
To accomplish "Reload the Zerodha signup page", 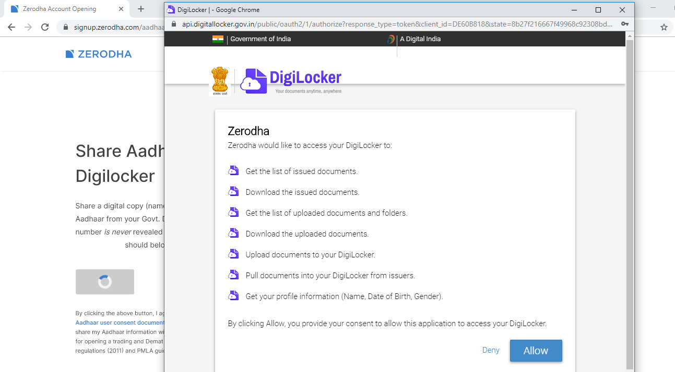I will [45, 27].
